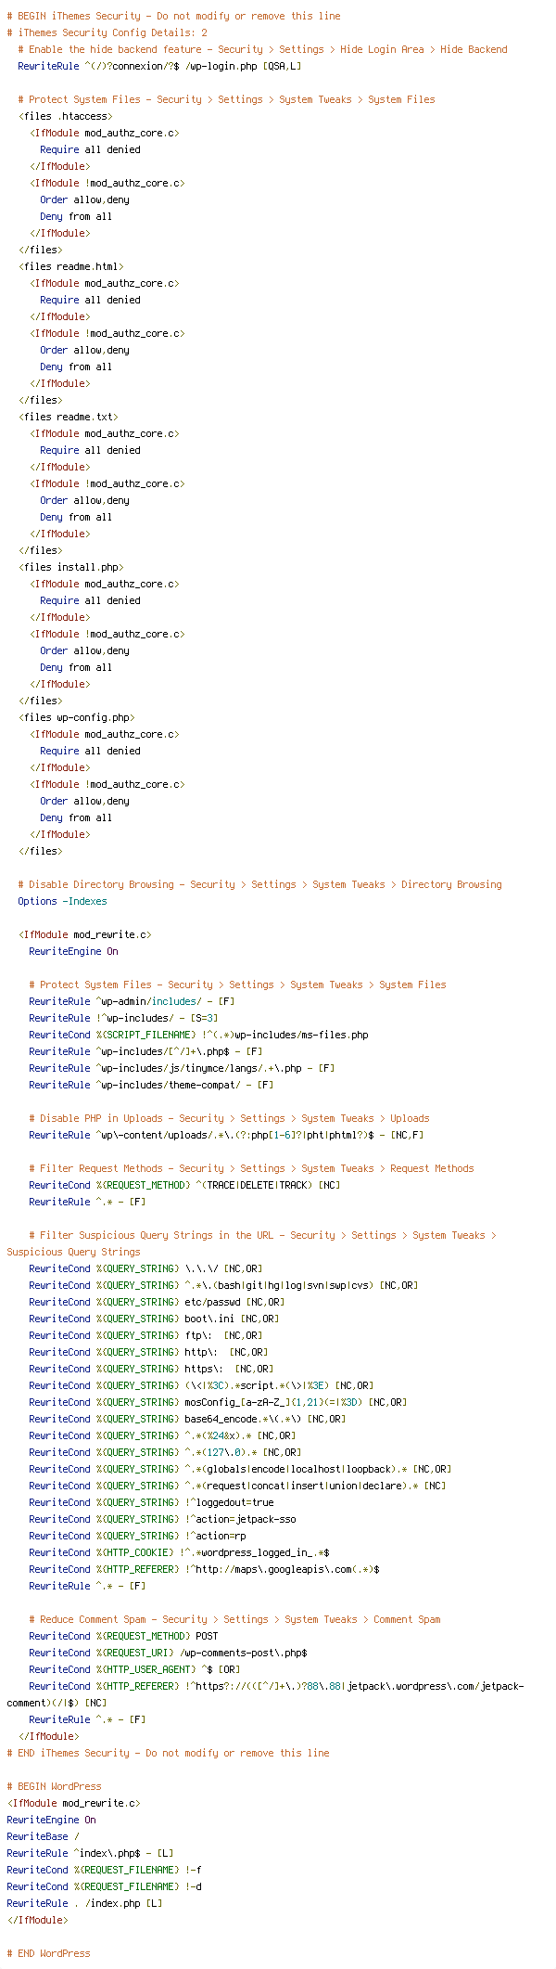Click the 'Filter Request Methods' comment line
Viewport: 556px width, 1969px height.
click(x=251, y=1168)
